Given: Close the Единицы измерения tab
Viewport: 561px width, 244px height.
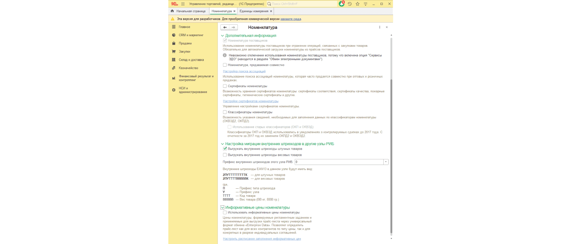Looking at the screenshot, I should pyautogui.click(x=271, y=11).
